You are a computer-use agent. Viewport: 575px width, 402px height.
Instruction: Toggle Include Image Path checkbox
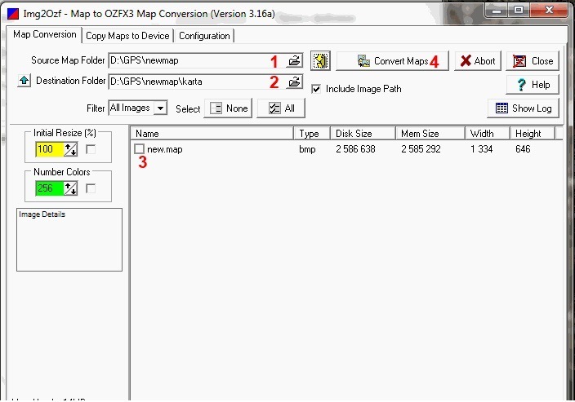[x=316, y=89]
